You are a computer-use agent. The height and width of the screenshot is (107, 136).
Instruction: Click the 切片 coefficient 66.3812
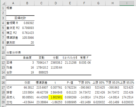27,88
